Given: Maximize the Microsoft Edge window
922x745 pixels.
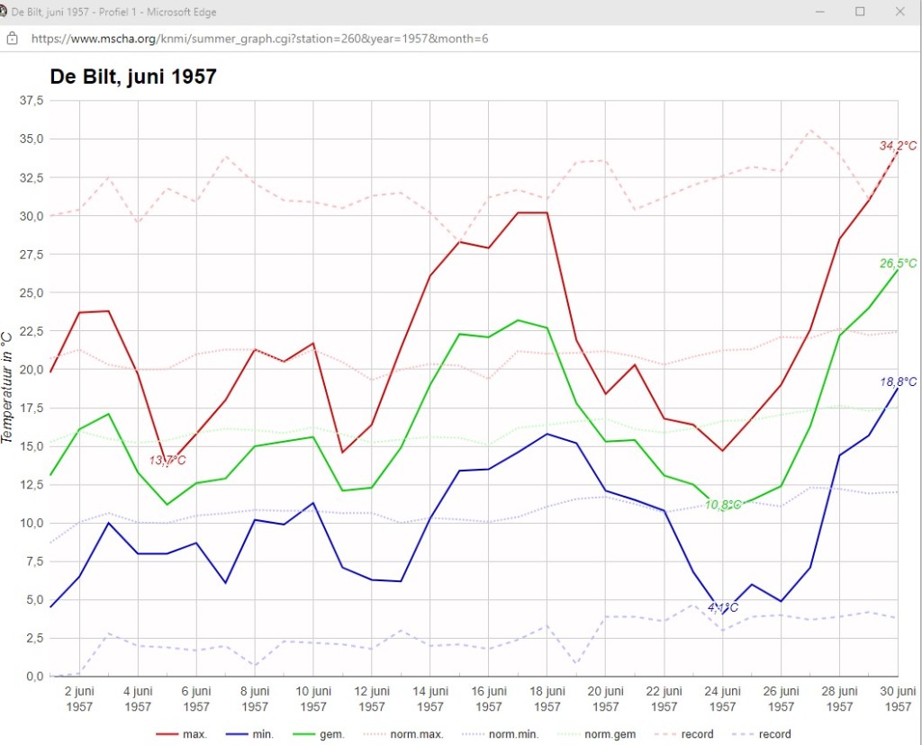Looking at the screenshot, I should click(x=860, y=12).
